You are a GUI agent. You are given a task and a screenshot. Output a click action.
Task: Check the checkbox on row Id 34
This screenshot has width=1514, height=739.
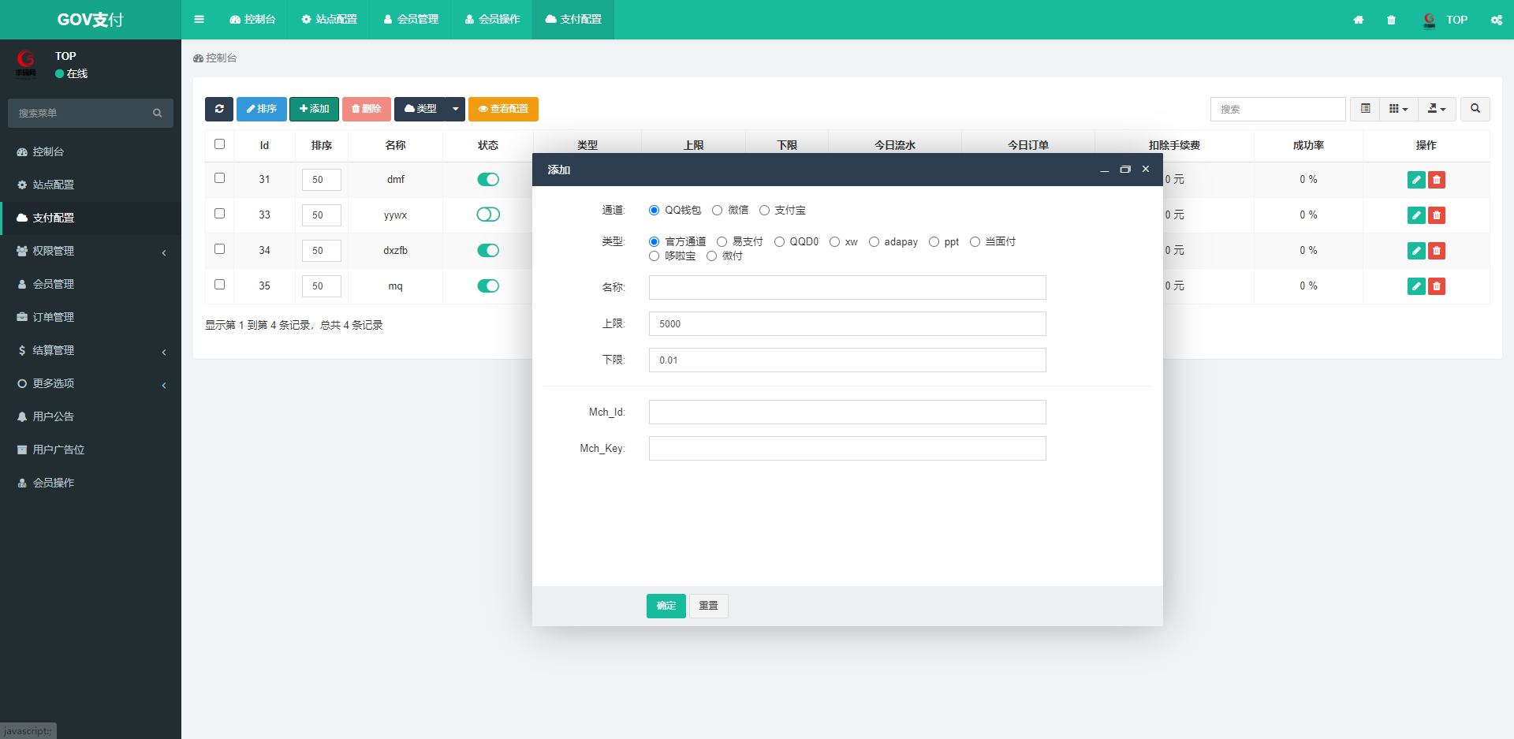click(x=219, y=249)
